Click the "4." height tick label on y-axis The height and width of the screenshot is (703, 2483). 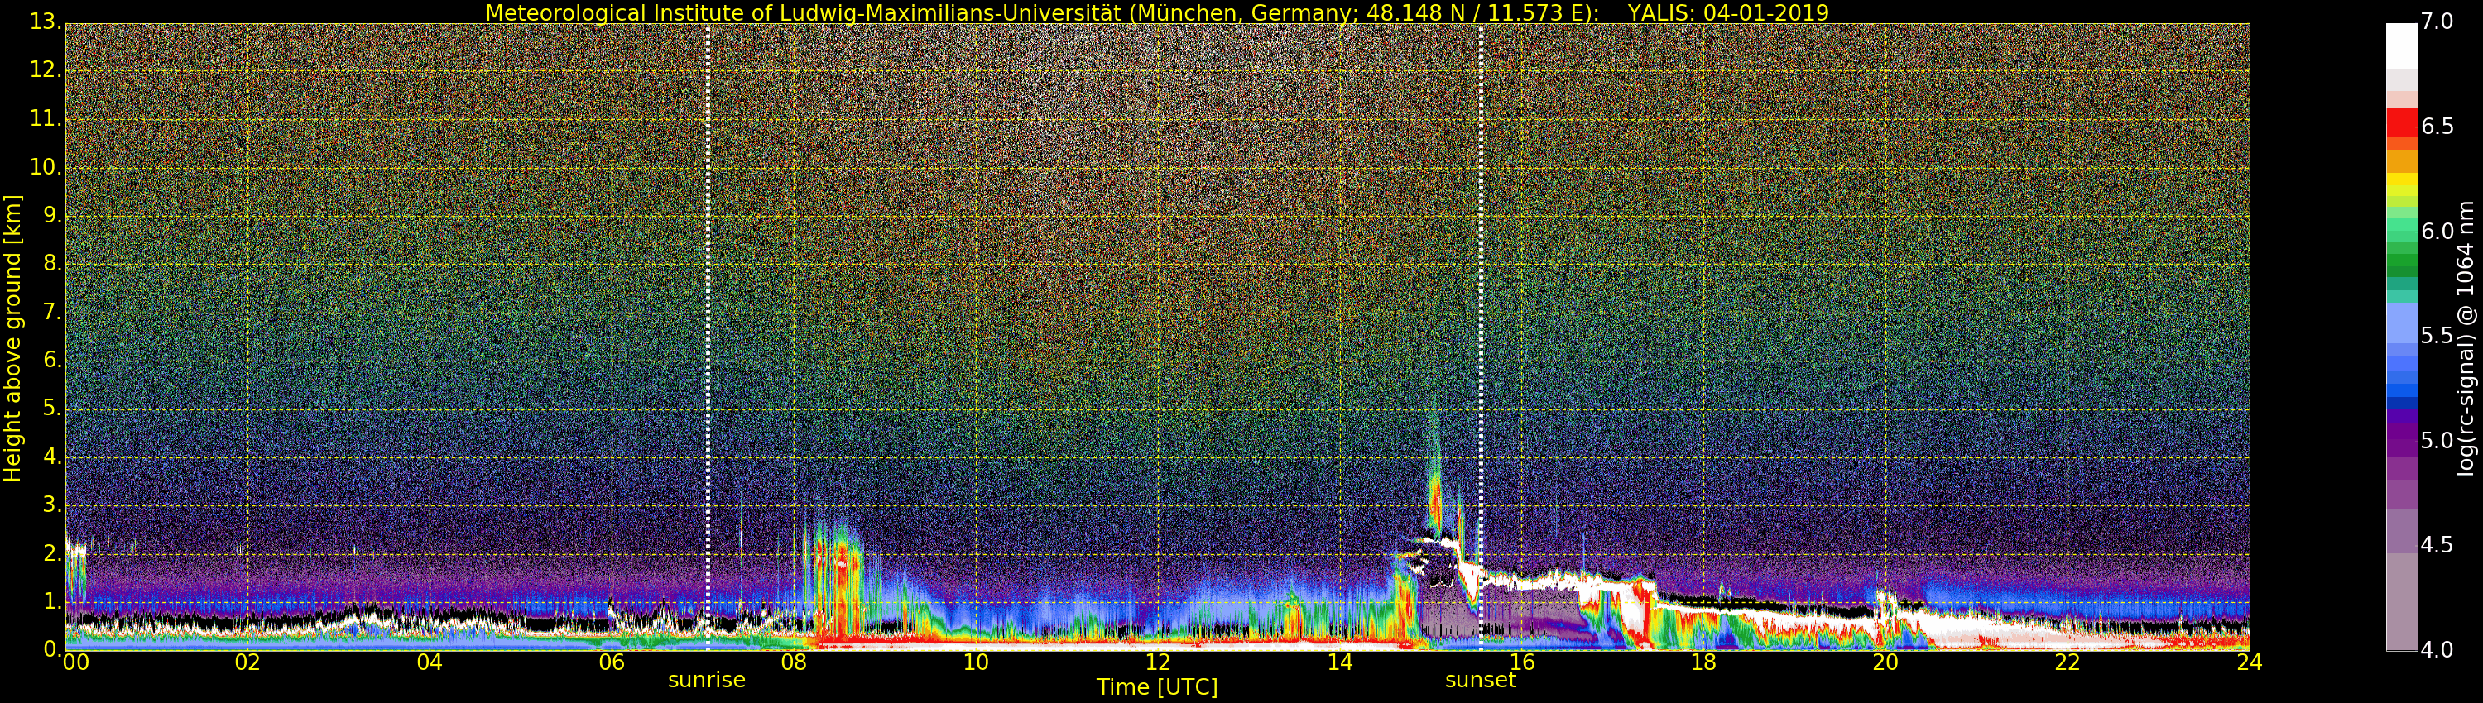pos(52,456)
